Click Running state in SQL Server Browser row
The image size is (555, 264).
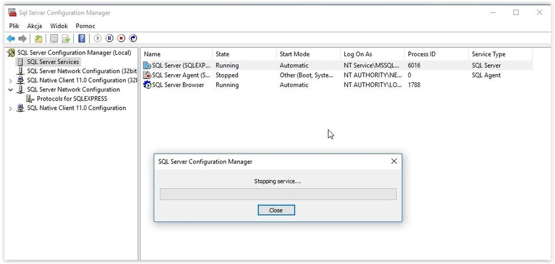point(227,85)
